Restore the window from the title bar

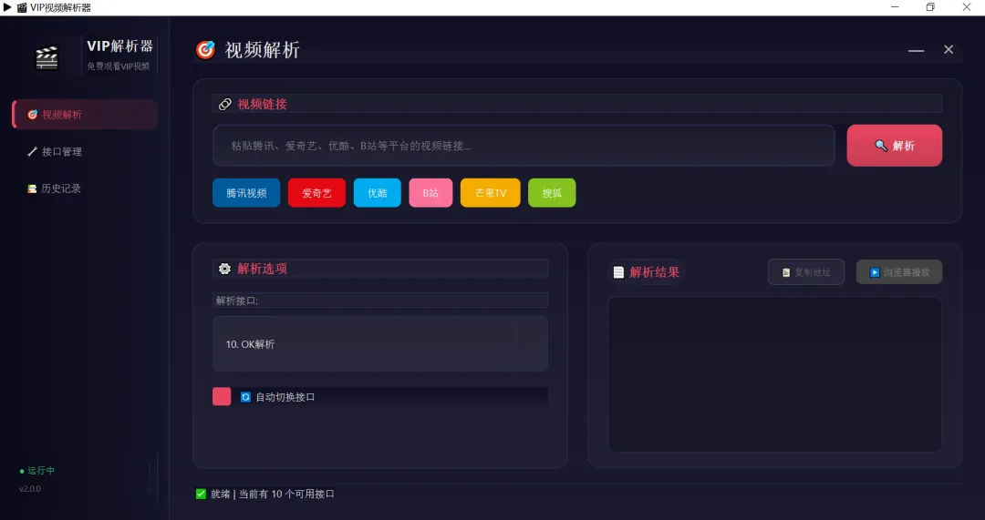930,7
